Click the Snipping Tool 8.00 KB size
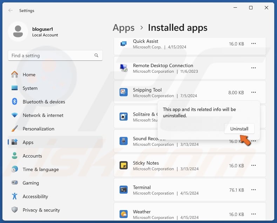Image resolution: width=277 pixels, height=223 pixels. [236, 93]
